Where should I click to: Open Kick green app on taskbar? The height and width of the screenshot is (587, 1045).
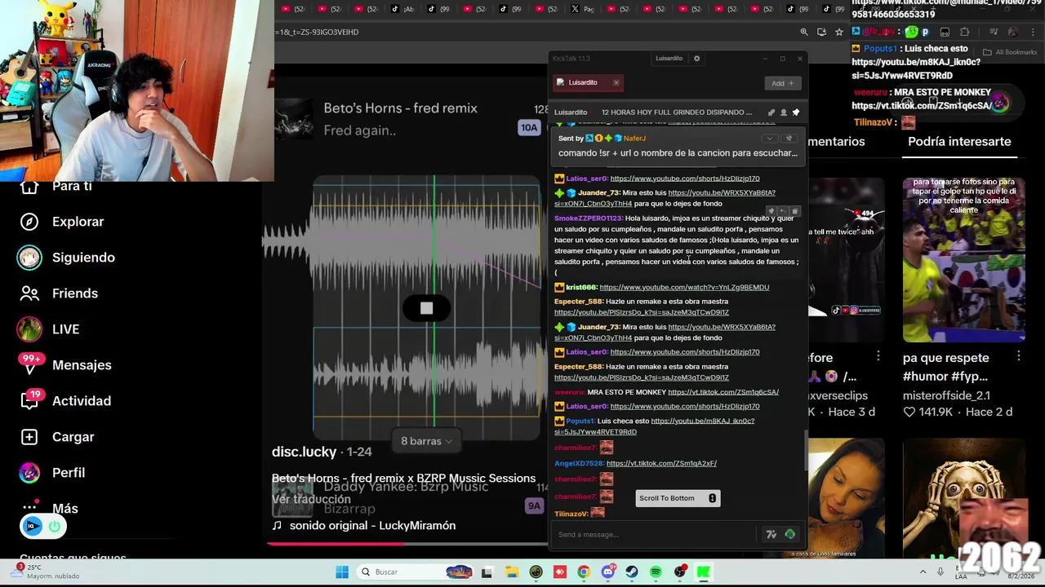pos(704,572)
